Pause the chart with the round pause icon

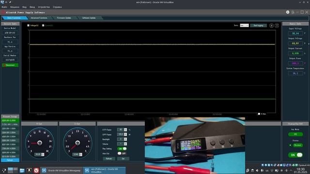tap(271, 26)
